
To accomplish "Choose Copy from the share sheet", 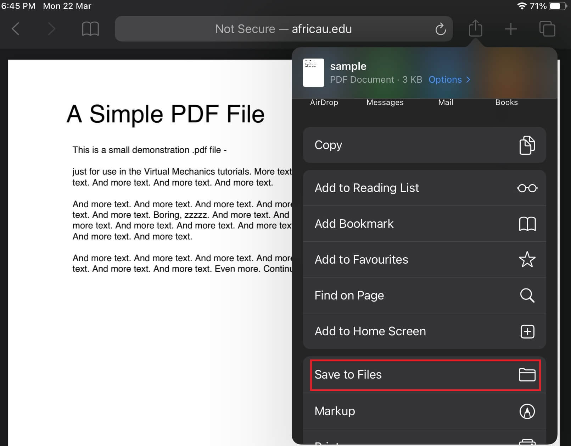I will [x=424, y=145].
